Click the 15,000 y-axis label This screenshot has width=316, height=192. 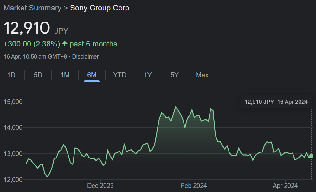click(x=13, y=102)
